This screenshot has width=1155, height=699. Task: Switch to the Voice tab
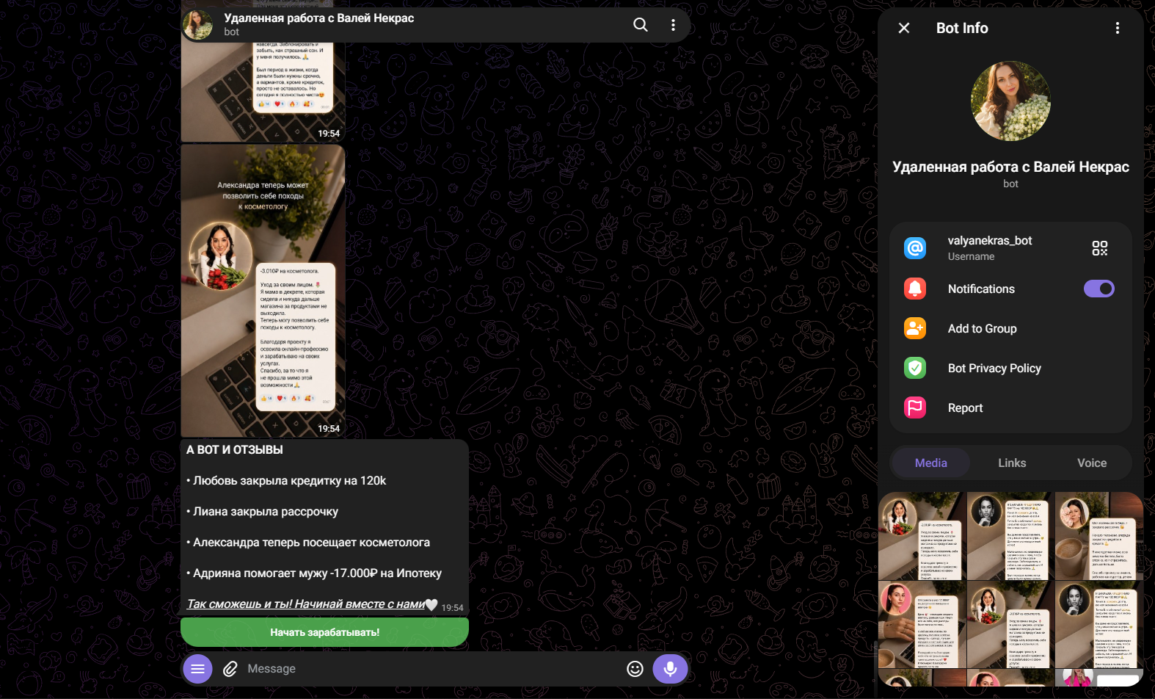tap(1092, 463)
